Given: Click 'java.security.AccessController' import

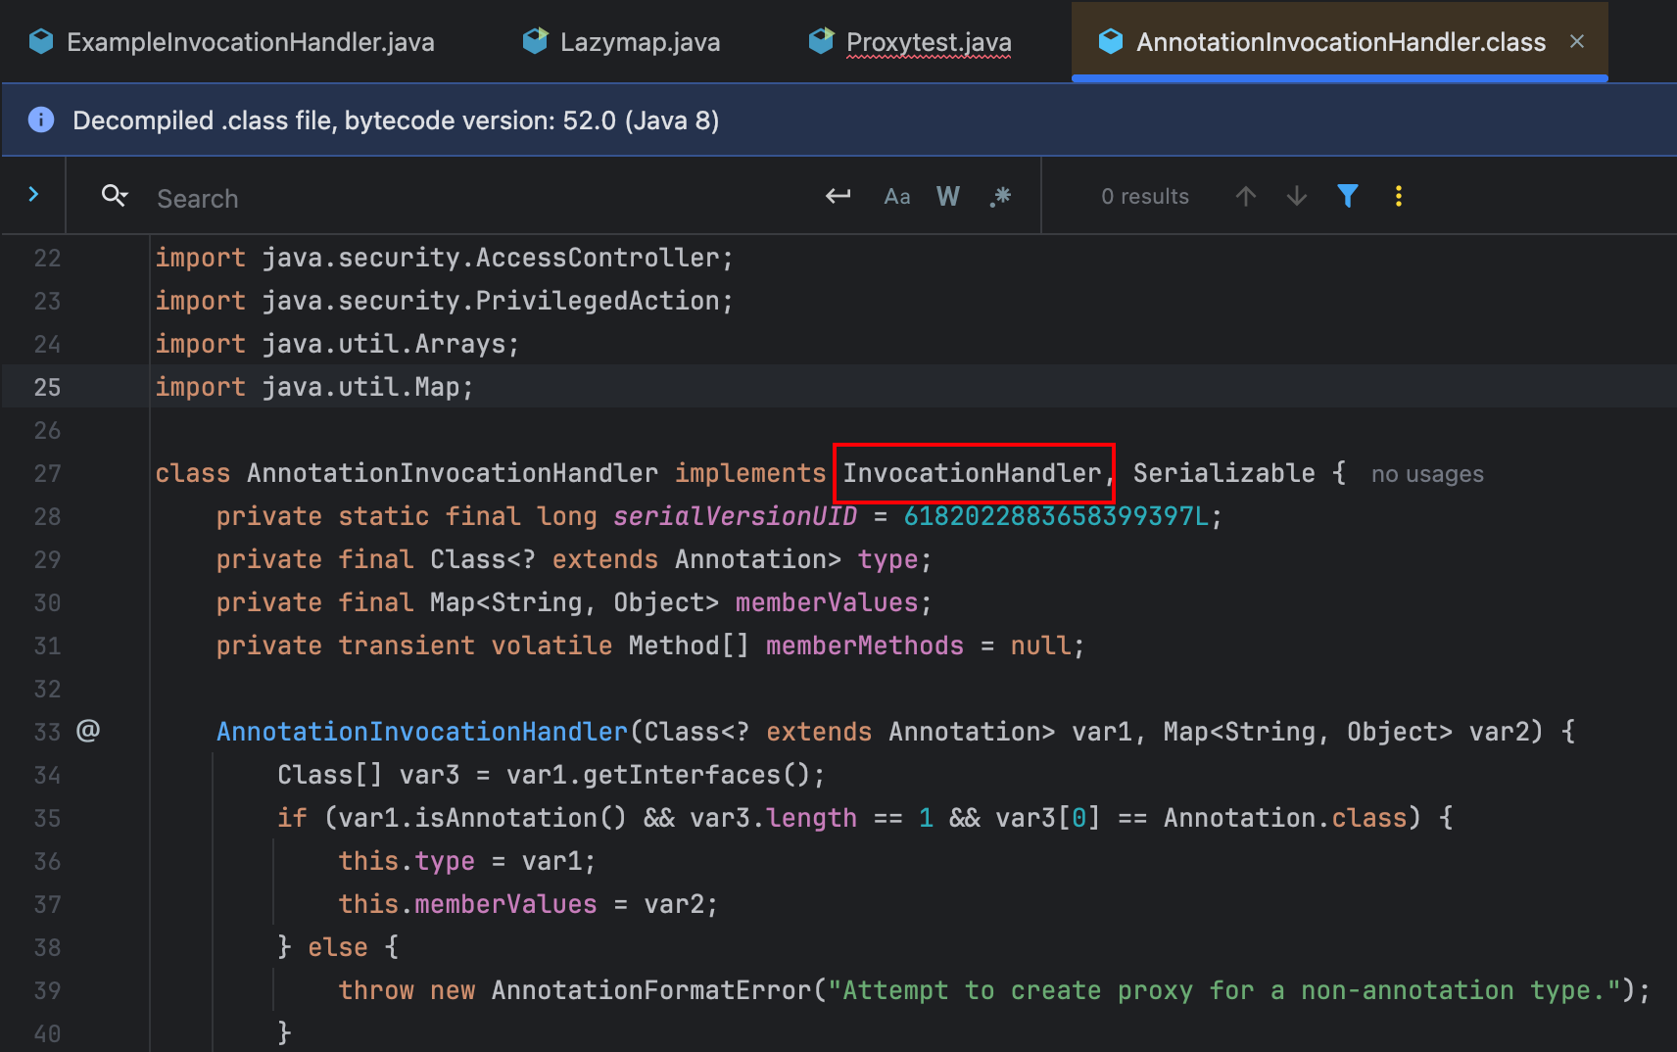Looking at the screenshot, I should (491, 258).
